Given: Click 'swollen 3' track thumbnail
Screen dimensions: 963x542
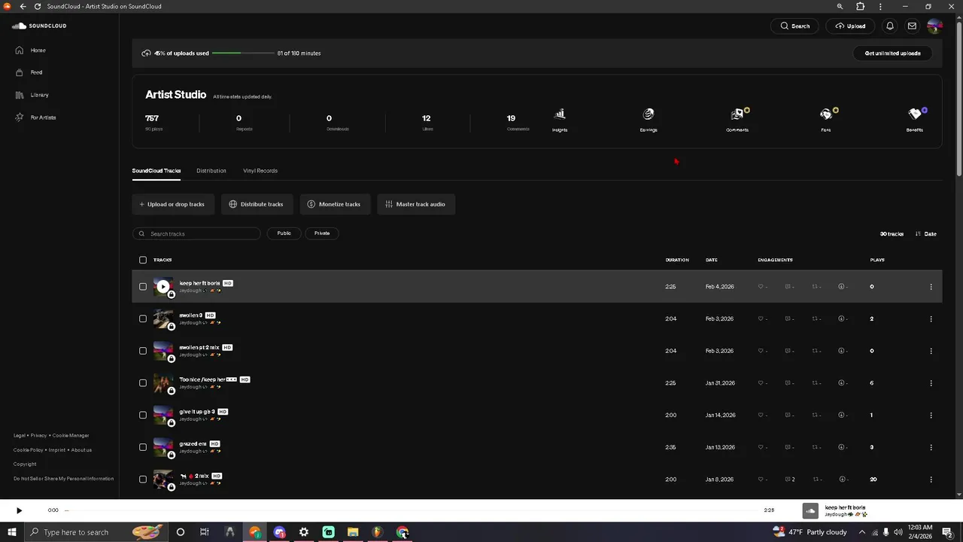Looking at the screenshot, I should (x=163, y=319).
